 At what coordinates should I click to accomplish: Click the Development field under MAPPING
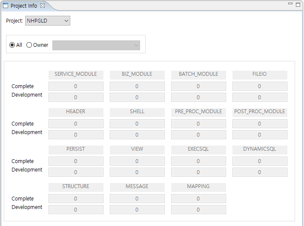pos(198,210)
